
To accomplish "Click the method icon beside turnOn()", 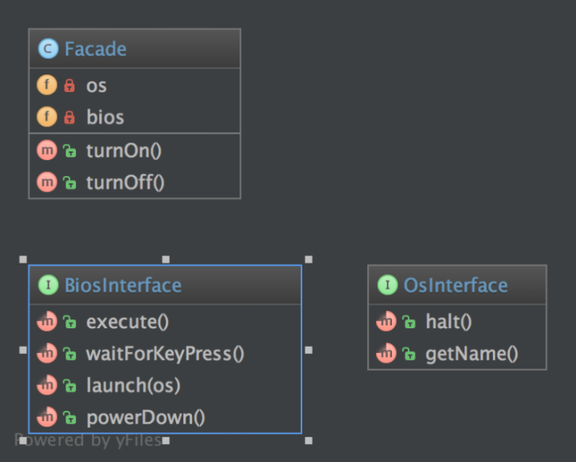I will pyautogui.click(x=47, y=150).
